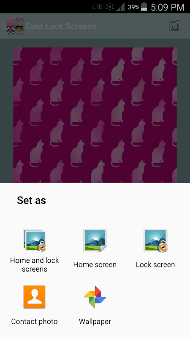The height and width of the screenshot is (339, 190).
Task: Tap the Home and lock screens icon
Action: 35,240
